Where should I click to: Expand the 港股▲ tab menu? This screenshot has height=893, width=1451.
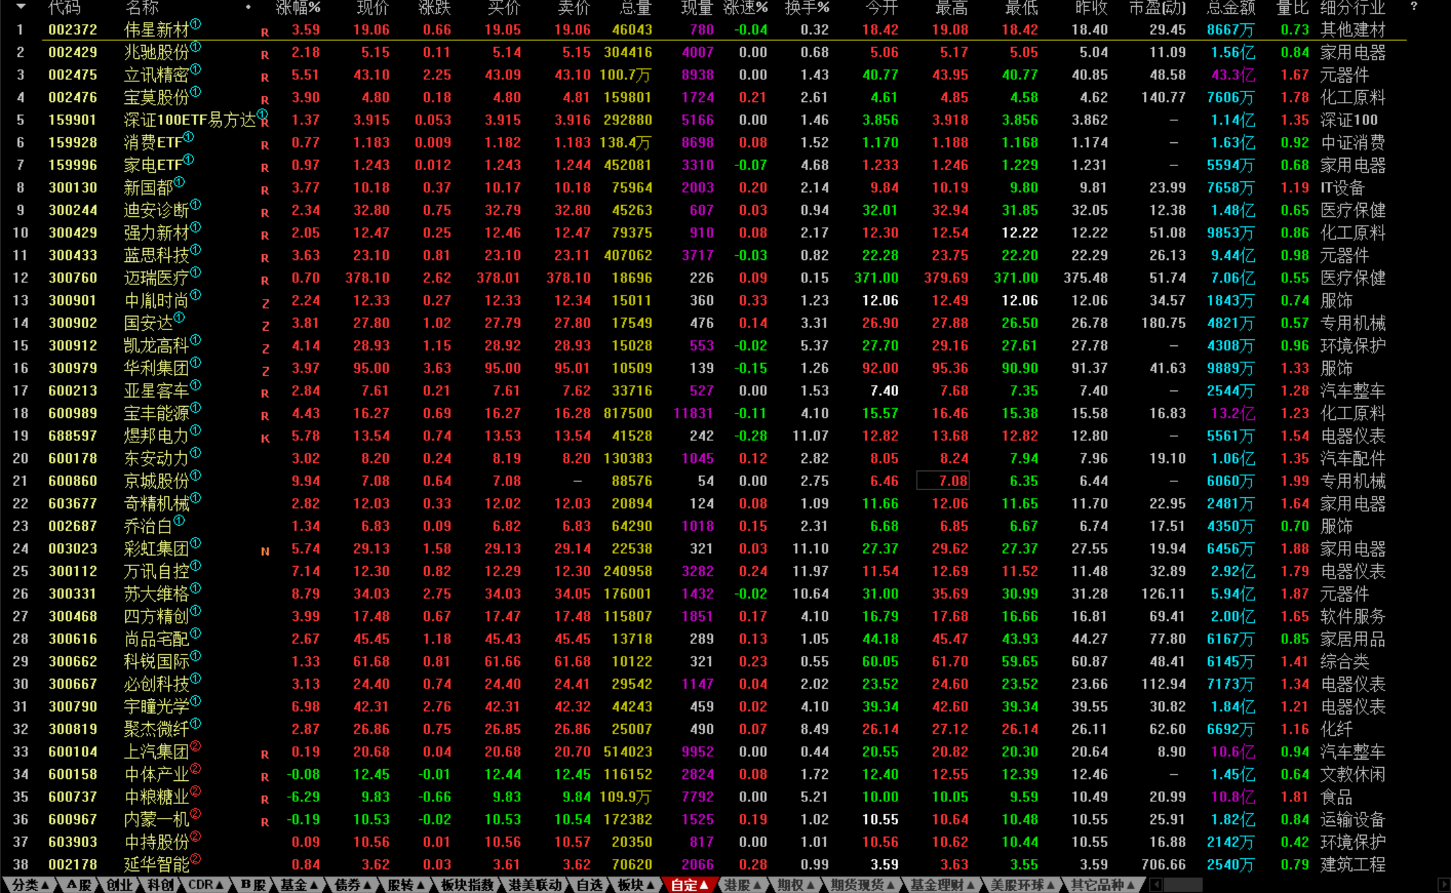(743, 885)
